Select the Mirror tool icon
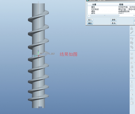The height and width of the screenshot is (114, 135). coord(132,82)
